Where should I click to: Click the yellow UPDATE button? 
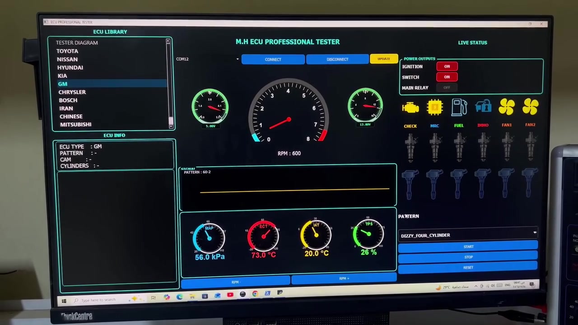click(384, 59)
